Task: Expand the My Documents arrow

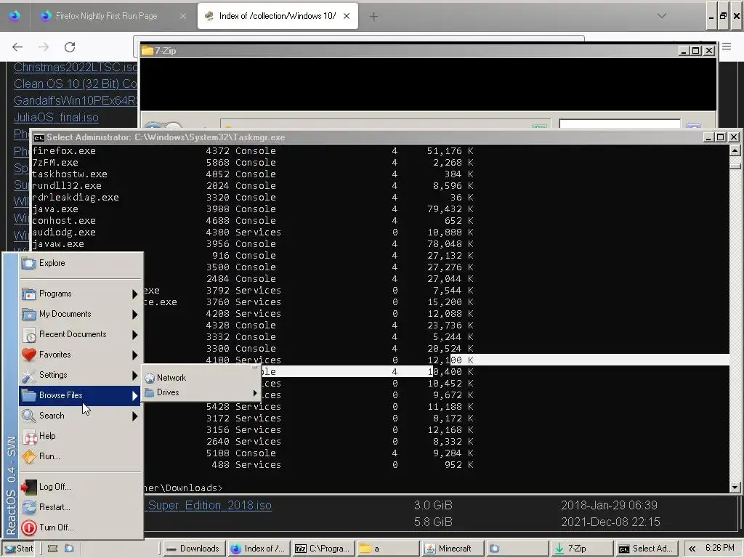Action: (x=134, y=315)
